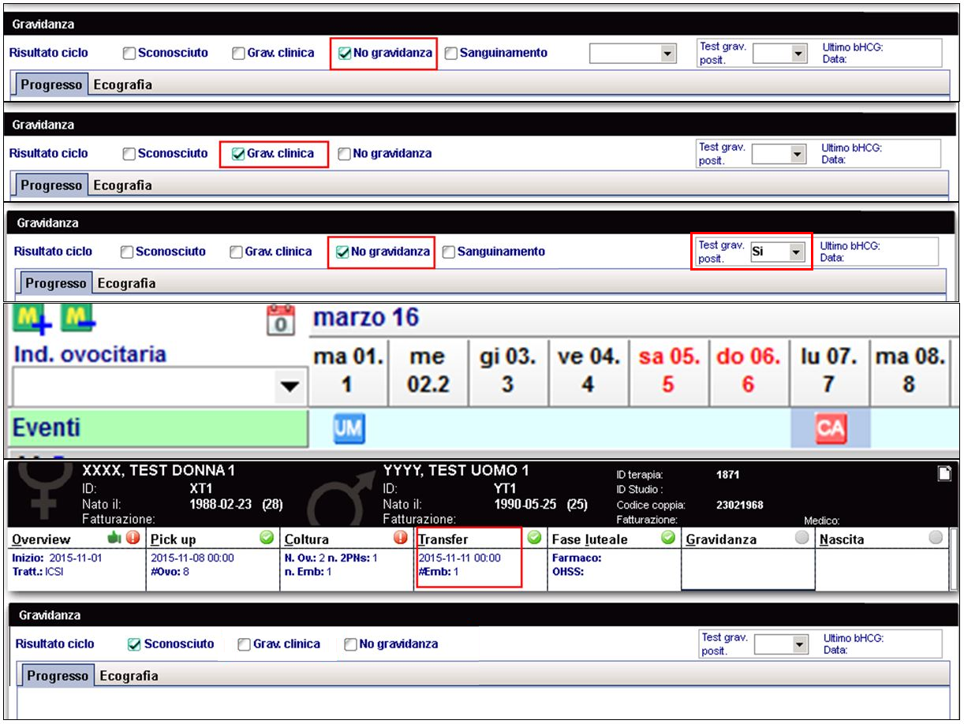Click the green M minus icon
The height and width of the screenshot is (724, 964).
click(x=78, y=319)
